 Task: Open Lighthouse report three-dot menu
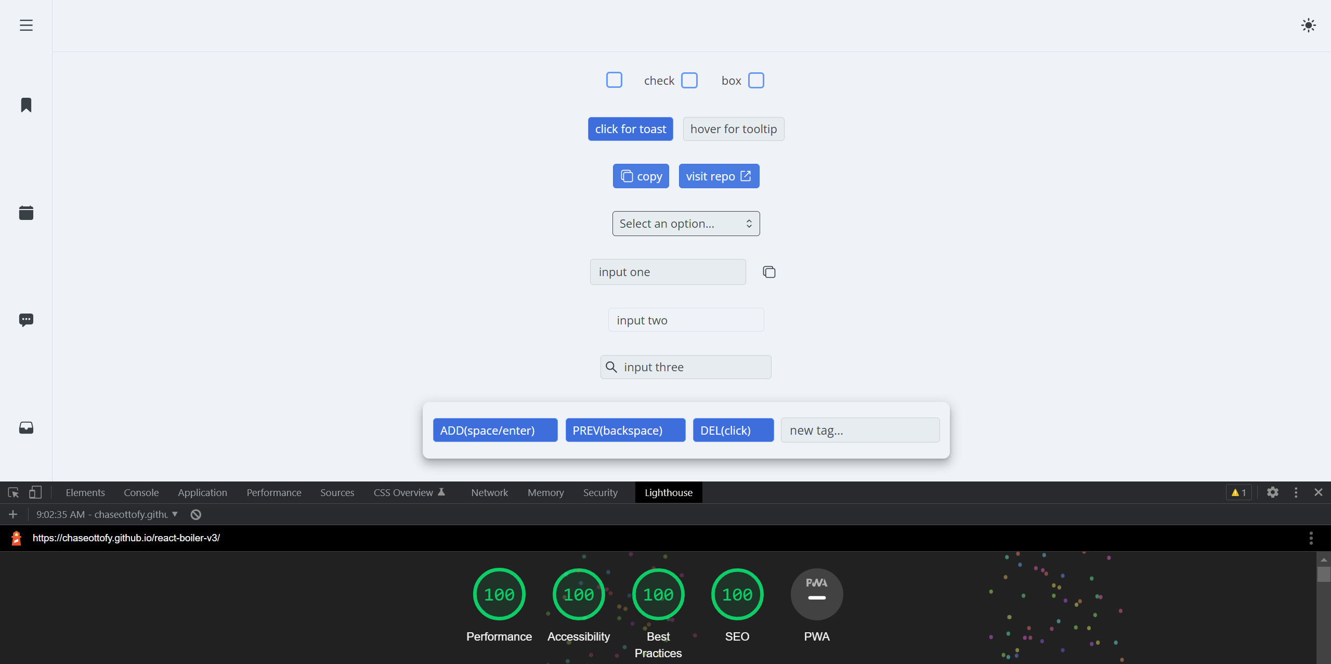point(1311,538)
